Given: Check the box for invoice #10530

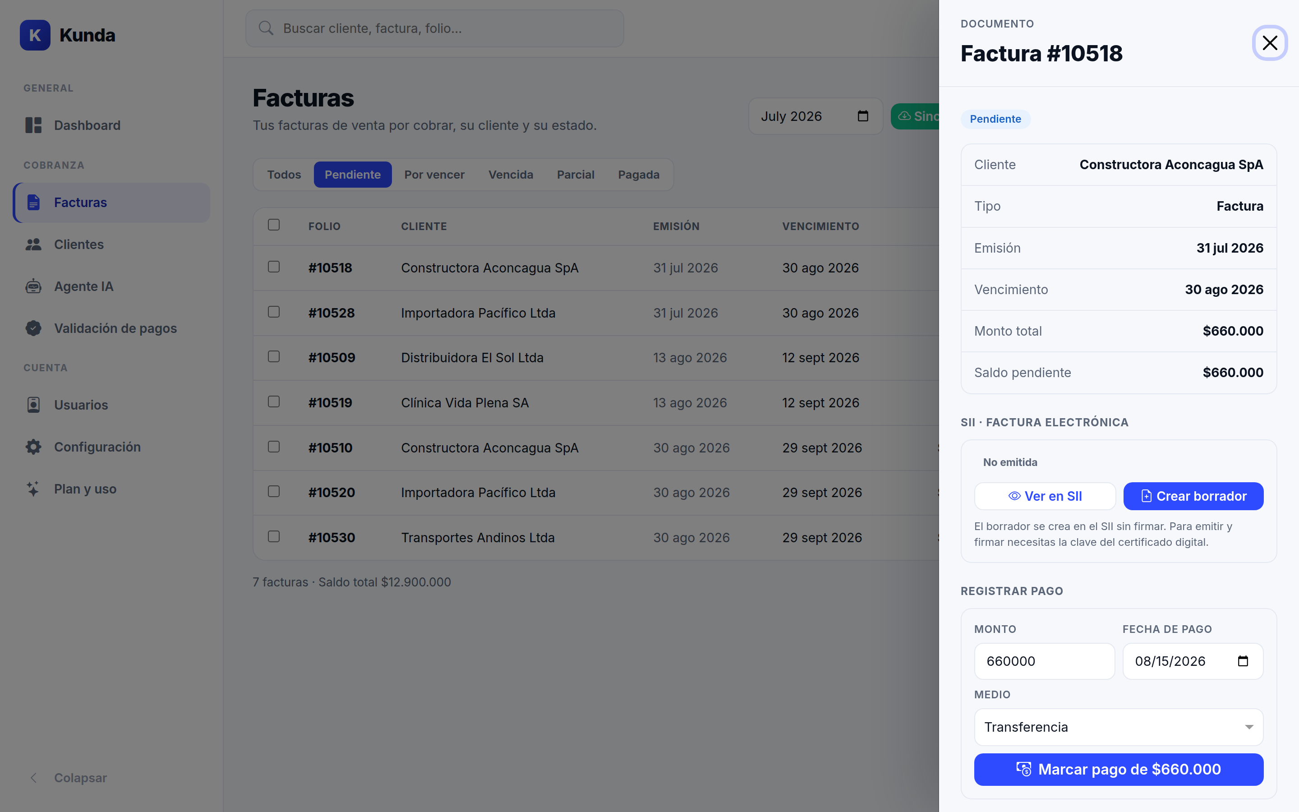Looking at the screenshot, I should (274, 536).
